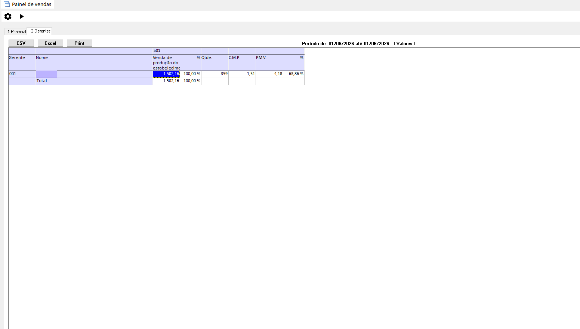Export the table using CSV button

coord(21,43)
